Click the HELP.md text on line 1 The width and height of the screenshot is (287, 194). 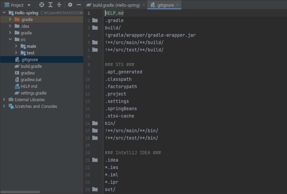114,13
